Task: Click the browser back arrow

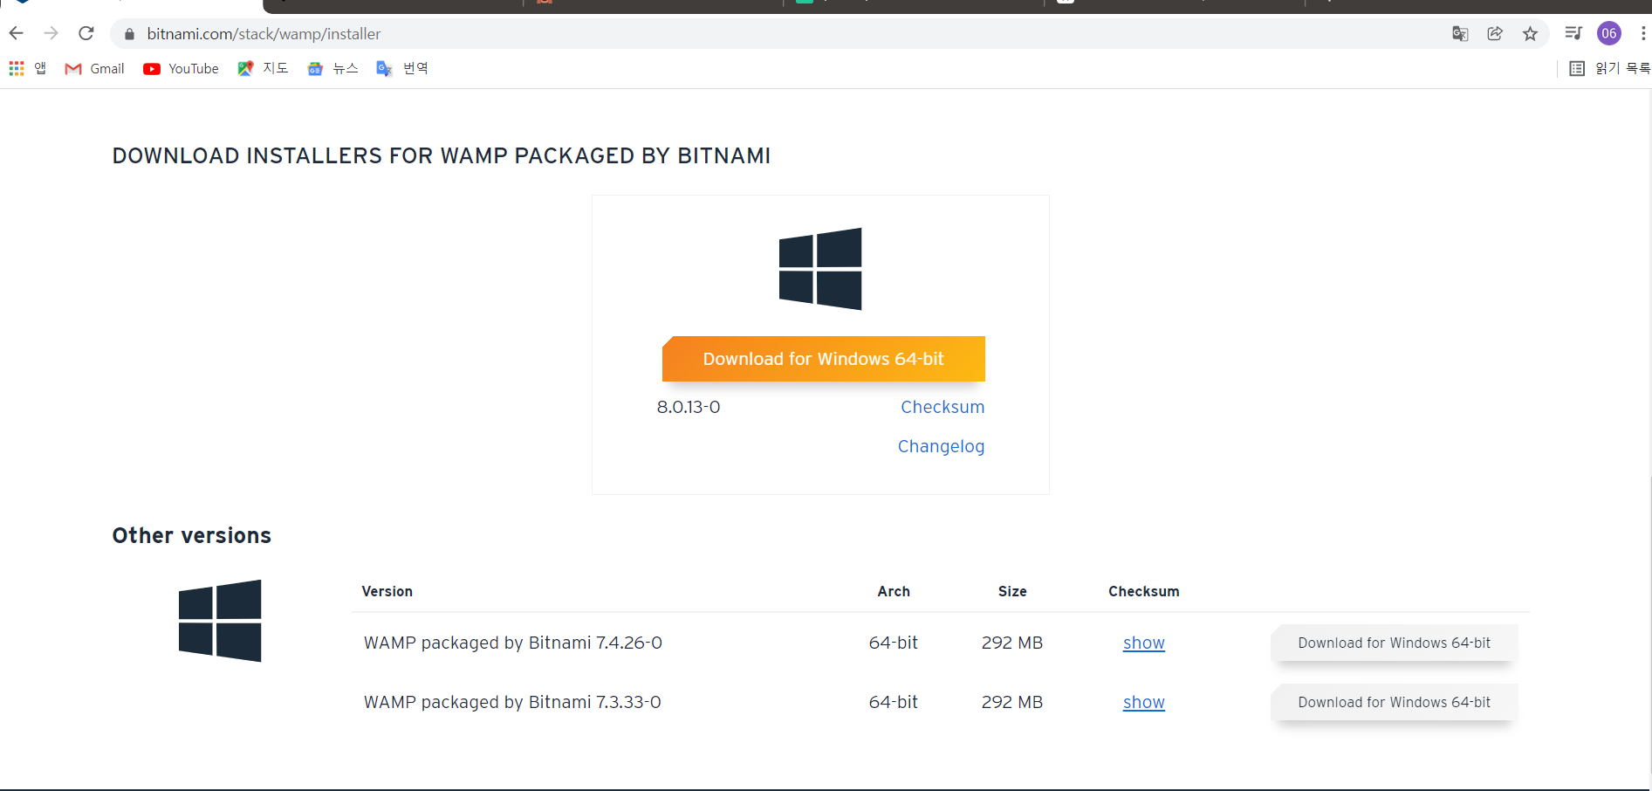Action: pyautogui.click(x=16, y=33)
